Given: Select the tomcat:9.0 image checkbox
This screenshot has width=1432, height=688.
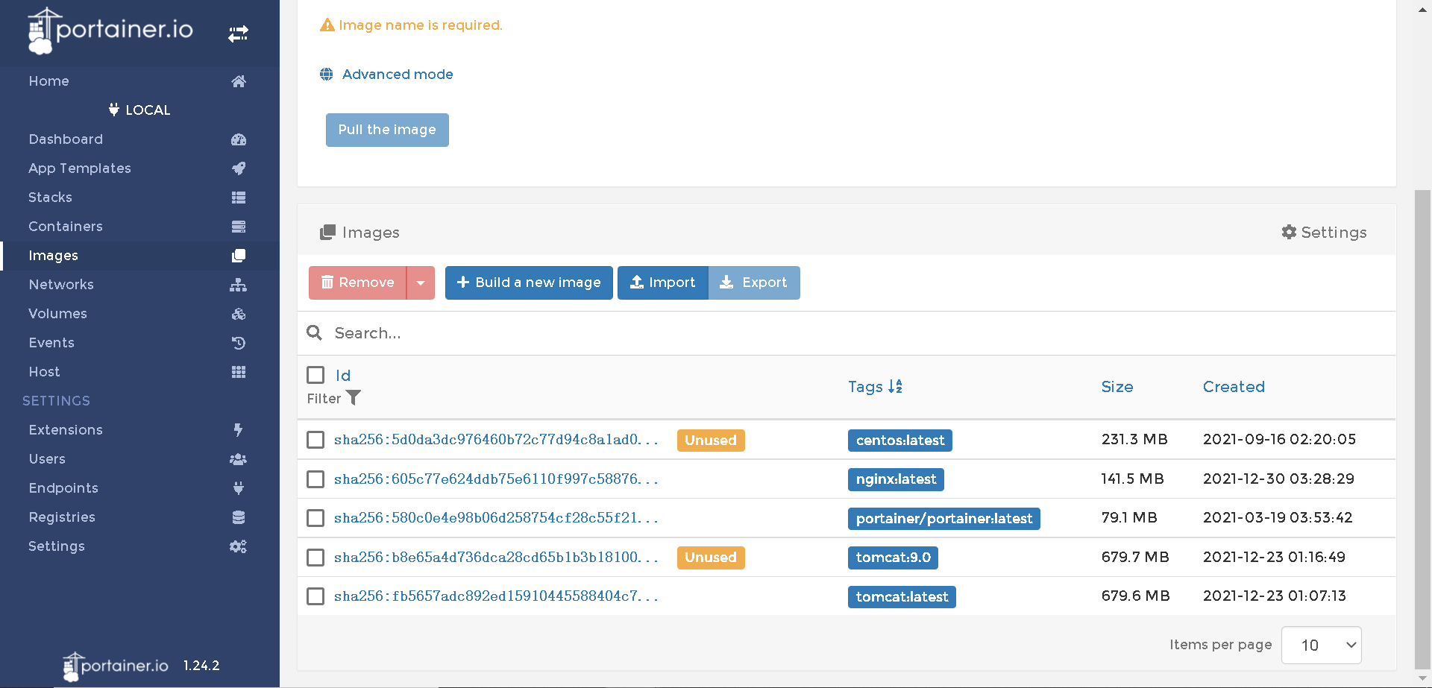Looking at the screenshot, I should coord(315,558).
